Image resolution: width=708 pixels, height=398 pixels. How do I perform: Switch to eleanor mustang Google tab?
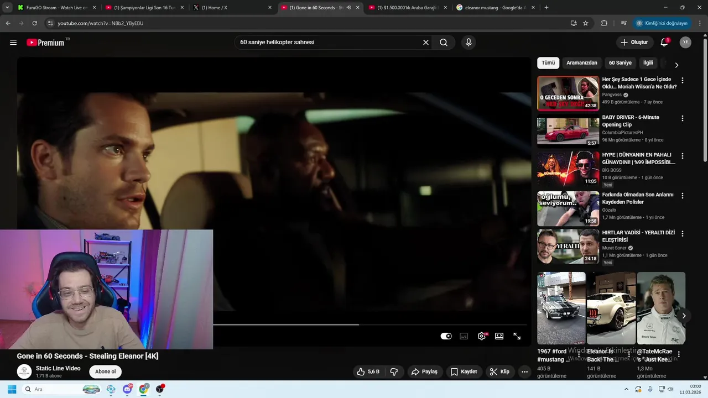[x=495, y=8]
